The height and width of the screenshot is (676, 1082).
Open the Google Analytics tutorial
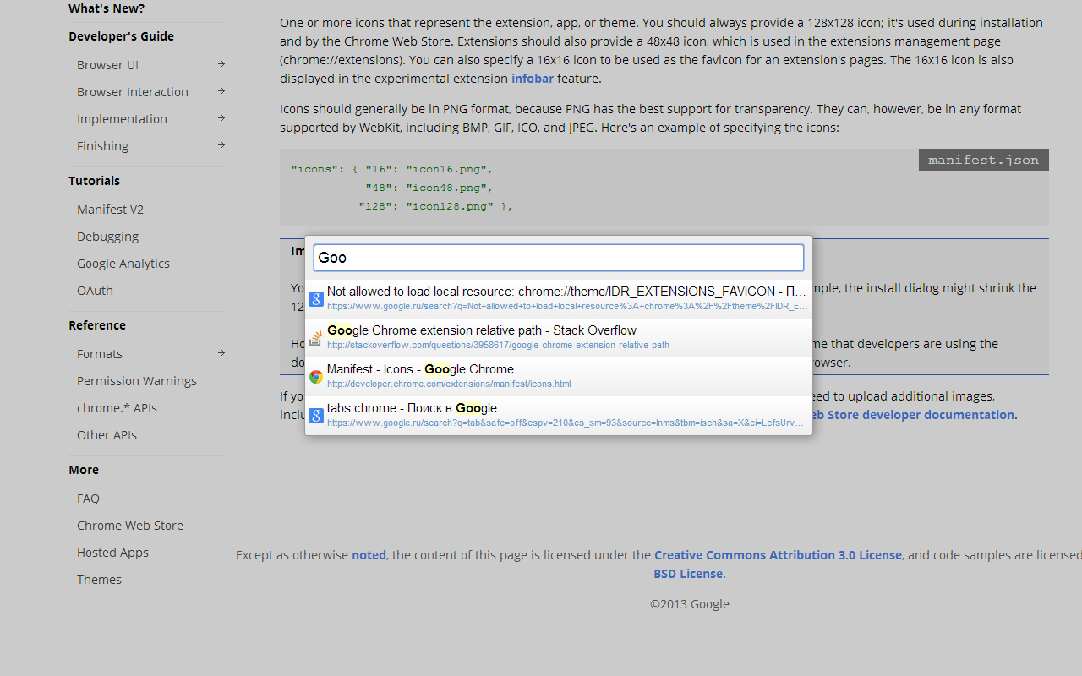123,264
